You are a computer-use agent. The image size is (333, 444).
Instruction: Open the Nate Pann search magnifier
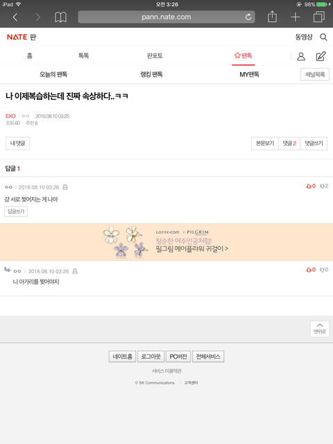(x=323, y=37)
